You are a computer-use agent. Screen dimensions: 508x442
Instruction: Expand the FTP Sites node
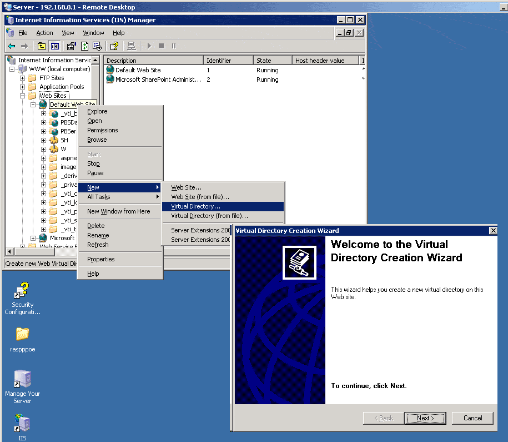(x=22, y=78)
